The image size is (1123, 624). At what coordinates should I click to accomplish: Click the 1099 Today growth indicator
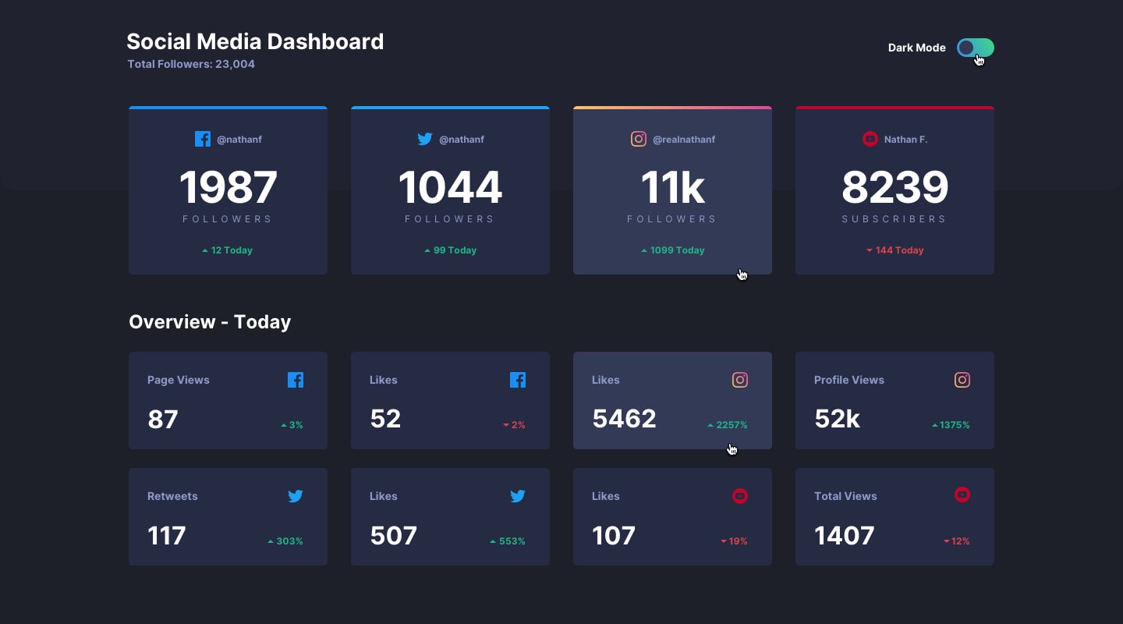point(672,250)
